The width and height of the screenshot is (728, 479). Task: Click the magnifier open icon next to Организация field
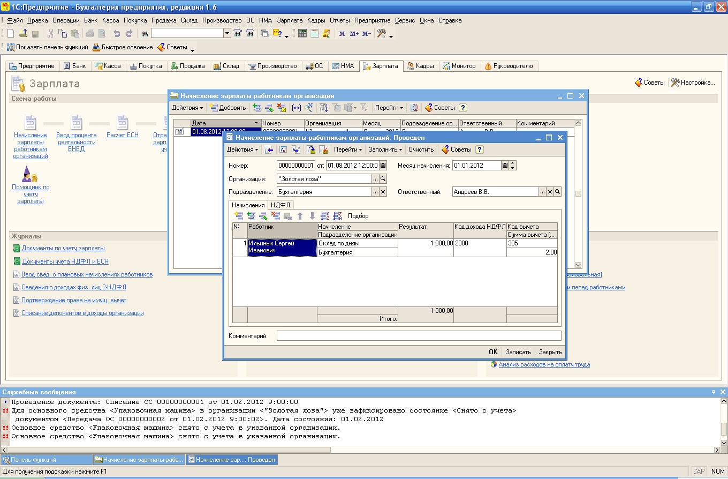click(383, 179)
